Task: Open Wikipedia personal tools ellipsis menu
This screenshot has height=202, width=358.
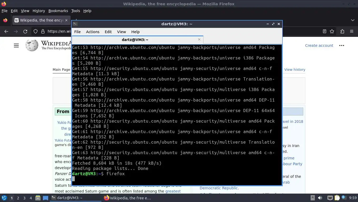Action: pos(342,46)
